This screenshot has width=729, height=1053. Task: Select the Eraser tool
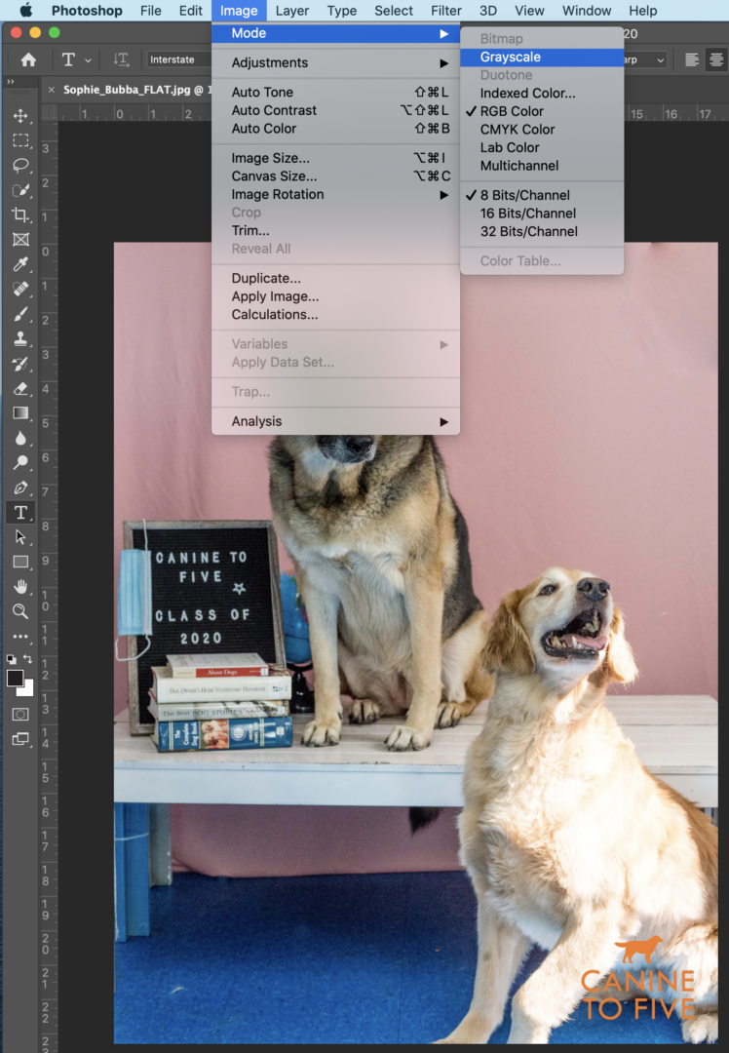pos(20,388)
